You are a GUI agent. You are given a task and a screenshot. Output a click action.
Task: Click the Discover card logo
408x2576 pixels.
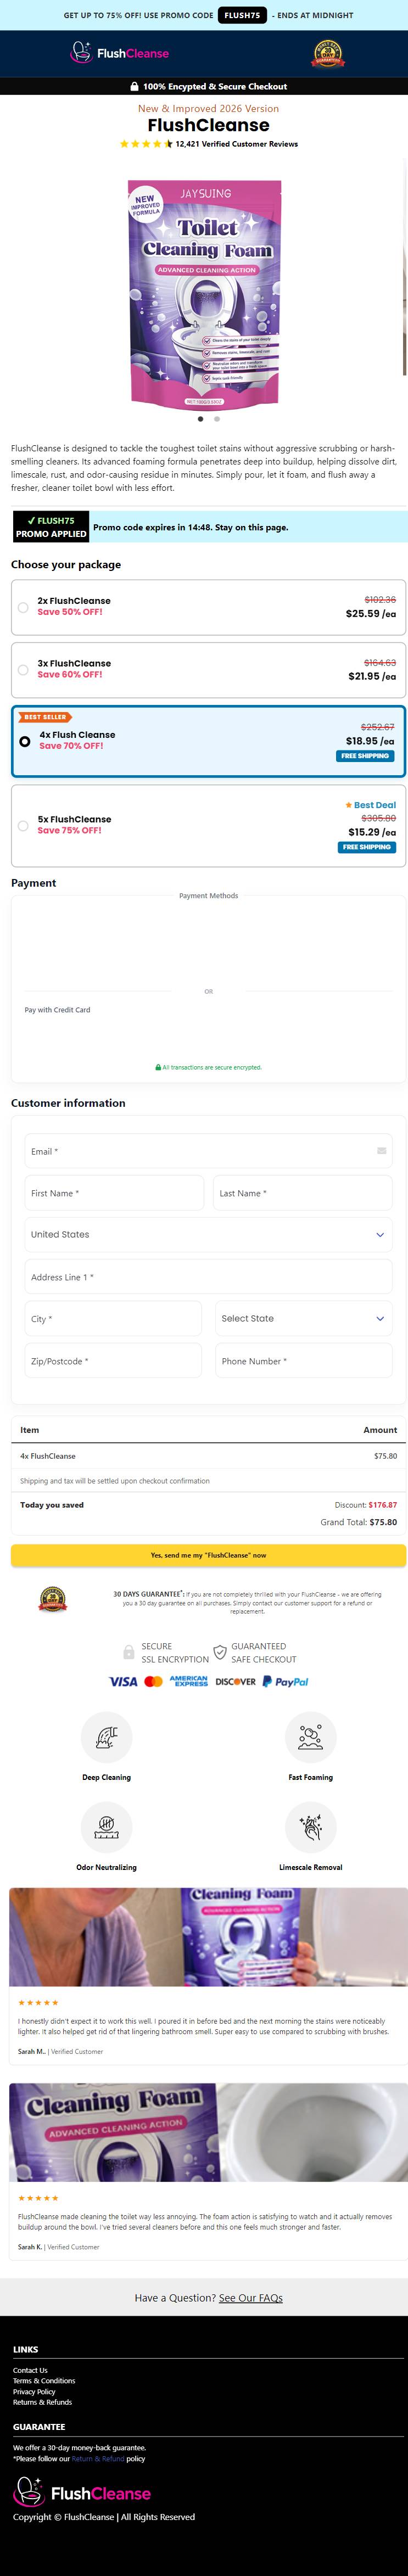[235, 1682]
